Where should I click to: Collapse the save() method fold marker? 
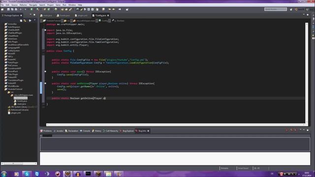[x=45, y=71]
